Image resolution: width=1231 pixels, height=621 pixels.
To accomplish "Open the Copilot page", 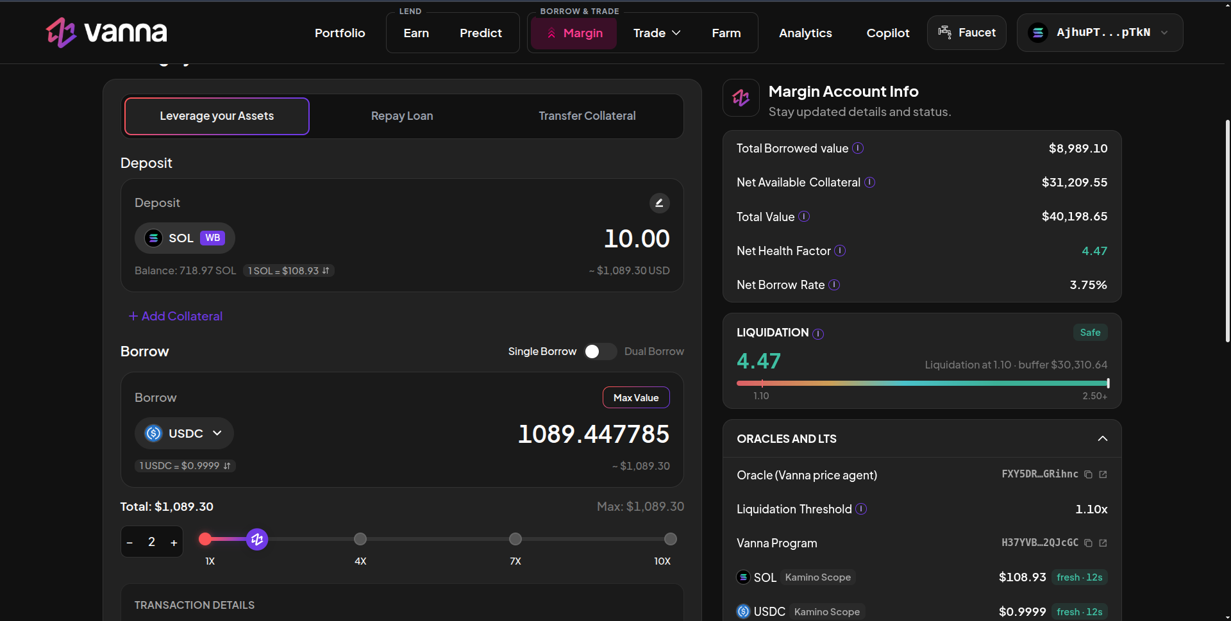I will coord(888,33).
